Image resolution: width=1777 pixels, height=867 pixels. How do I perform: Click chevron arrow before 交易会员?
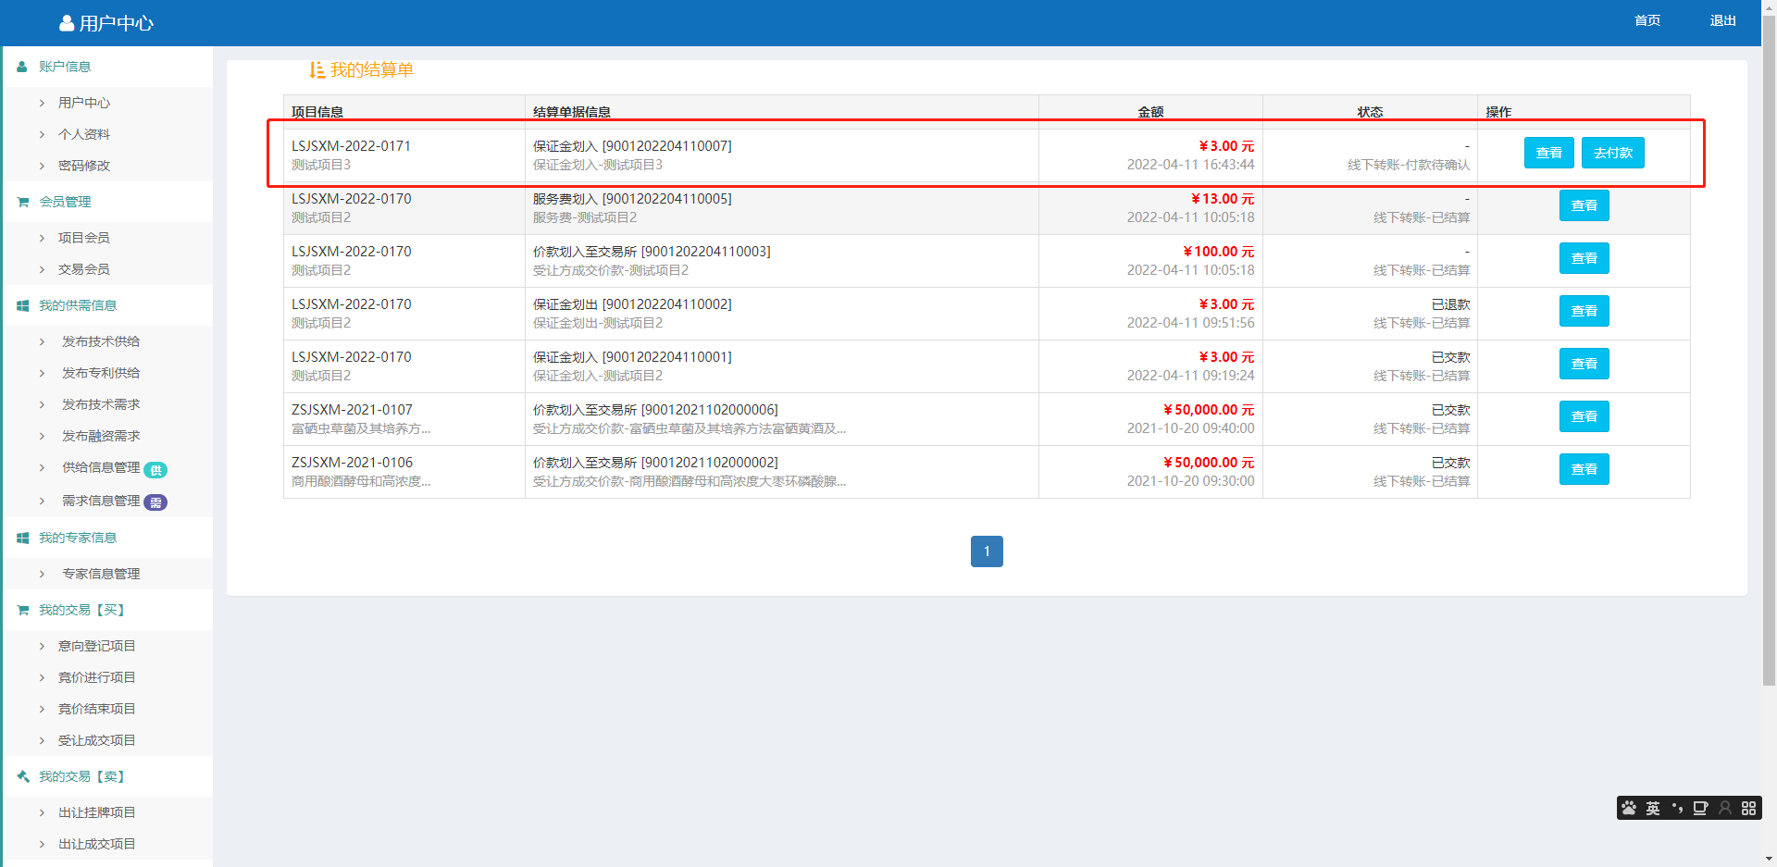pos(42,269)
